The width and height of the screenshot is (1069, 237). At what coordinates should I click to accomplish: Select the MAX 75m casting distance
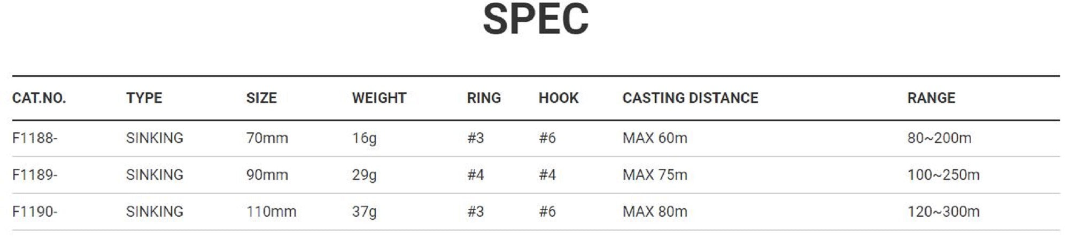tap(655, 175)
